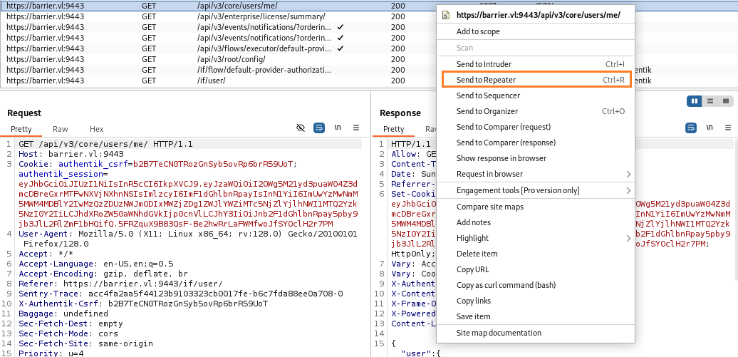Click the X-Authentik-Csrf header line in request
The height and width of the screenshot is (357, 738).
point(143,304)
